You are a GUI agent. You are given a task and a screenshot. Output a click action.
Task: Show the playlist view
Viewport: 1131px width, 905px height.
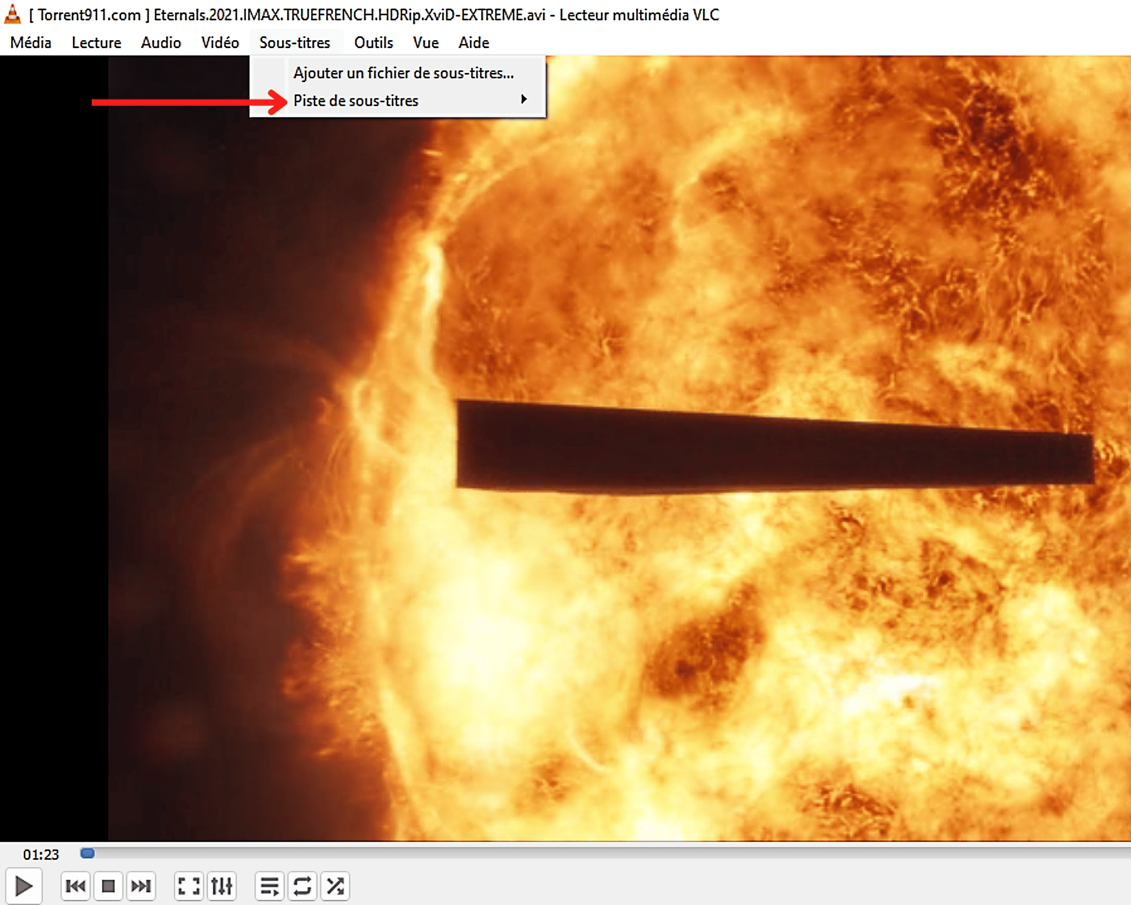point(269,886)
